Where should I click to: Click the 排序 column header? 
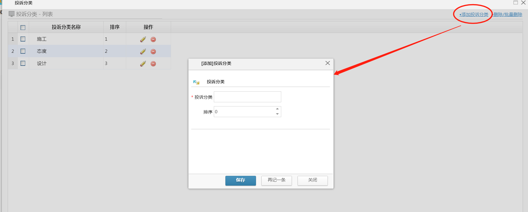tap(115, 27)
